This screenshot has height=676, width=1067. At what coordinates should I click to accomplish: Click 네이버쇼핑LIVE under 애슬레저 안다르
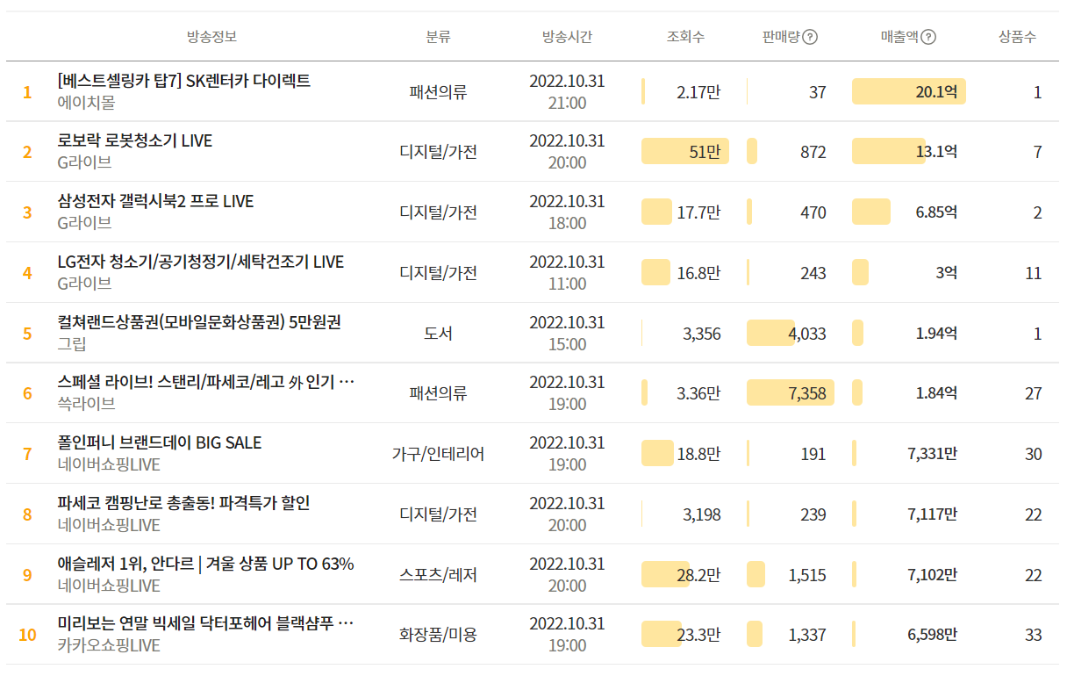click(109, 586)
